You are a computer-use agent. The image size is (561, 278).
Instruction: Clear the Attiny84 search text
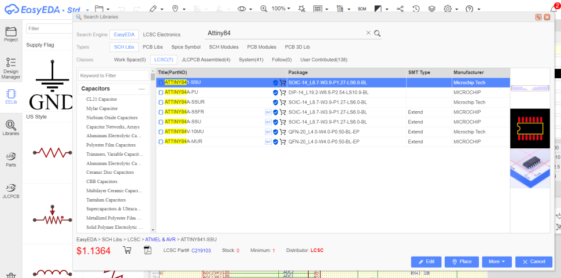tap(368, 33)
